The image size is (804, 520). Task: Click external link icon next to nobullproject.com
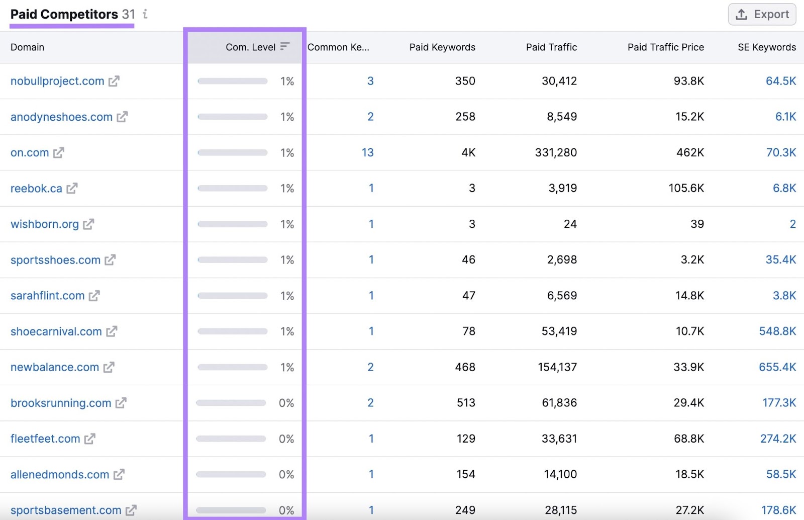tap(114, 81)
